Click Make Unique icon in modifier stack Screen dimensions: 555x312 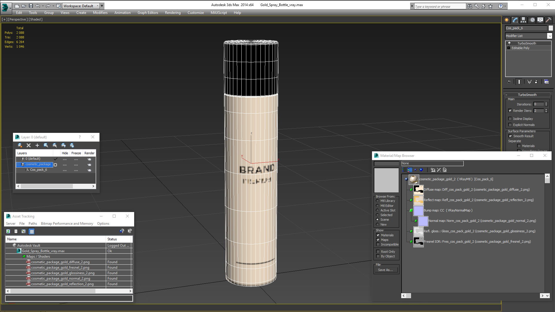(x=529, y=82)
